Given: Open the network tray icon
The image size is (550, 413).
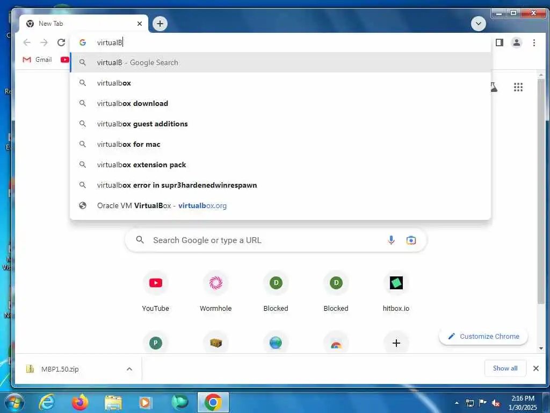Looking at the screenshot, I should point(469,403).
